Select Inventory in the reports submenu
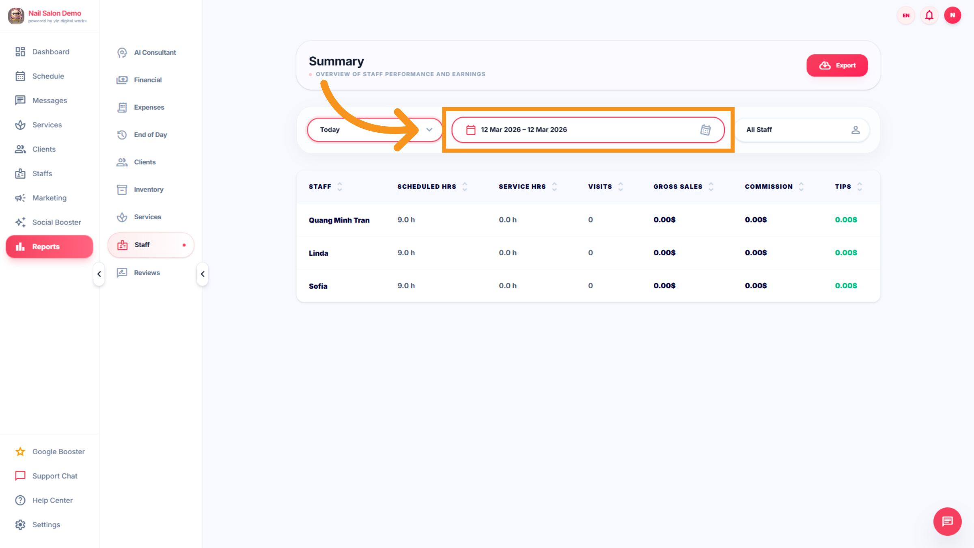The height and width of the screenshot is (548, 974). 149,190
